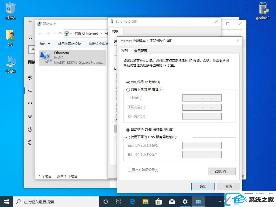Select the 网络 tab in Ethernet0 properties
The height and width of the screenshot is (207, 276).
(x=115, y=31)
